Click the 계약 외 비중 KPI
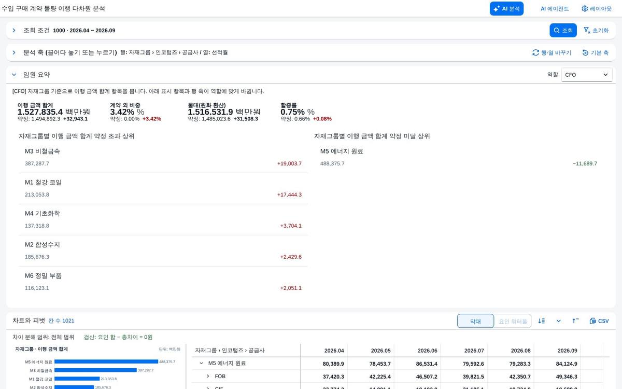 pyautogui.click(x=136, y=112)
